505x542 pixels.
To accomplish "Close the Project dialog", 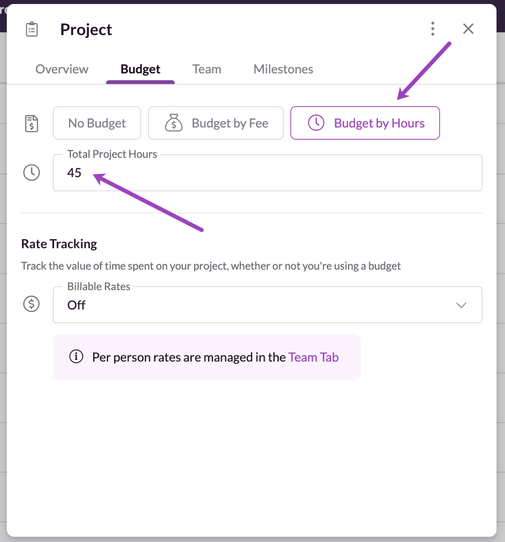I will coord(468,29).
